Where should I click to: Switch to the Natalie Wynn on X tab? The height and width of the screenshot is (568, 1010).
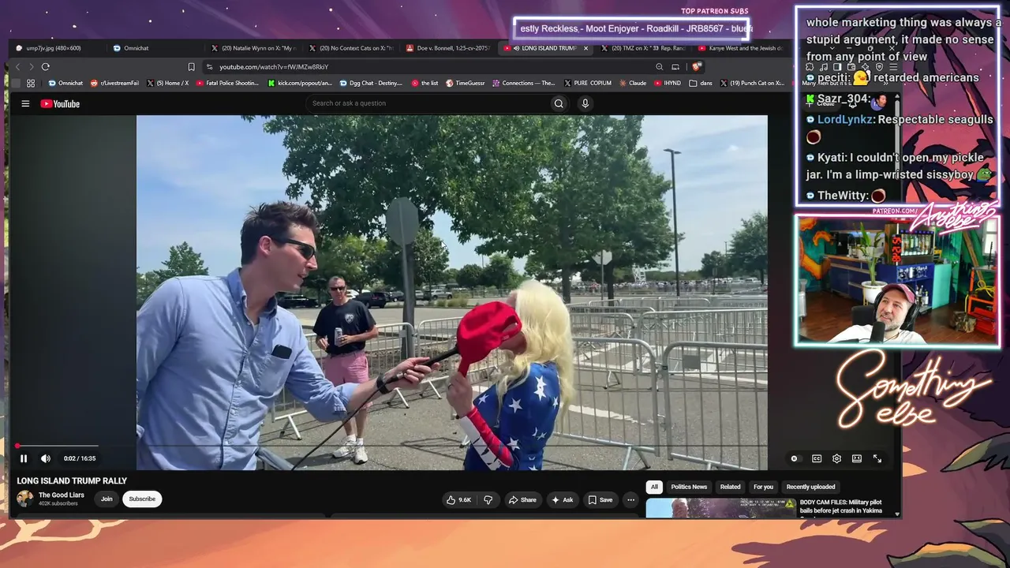[254, 48]
